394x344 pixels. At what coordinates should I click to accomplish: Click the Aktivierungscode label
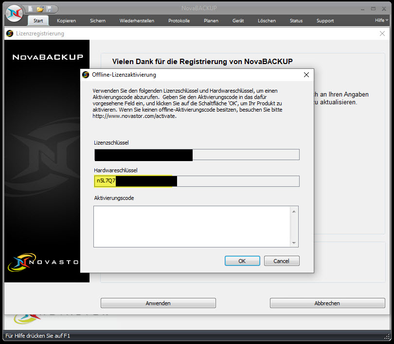coord(114,198)
